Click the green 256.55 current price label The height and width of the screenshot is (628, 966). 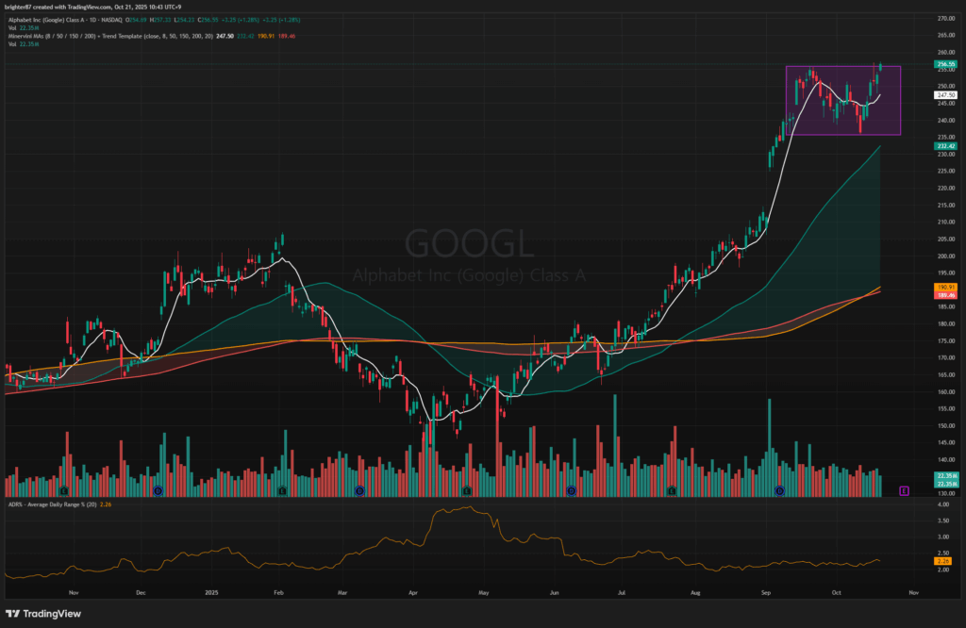[945, 64]
